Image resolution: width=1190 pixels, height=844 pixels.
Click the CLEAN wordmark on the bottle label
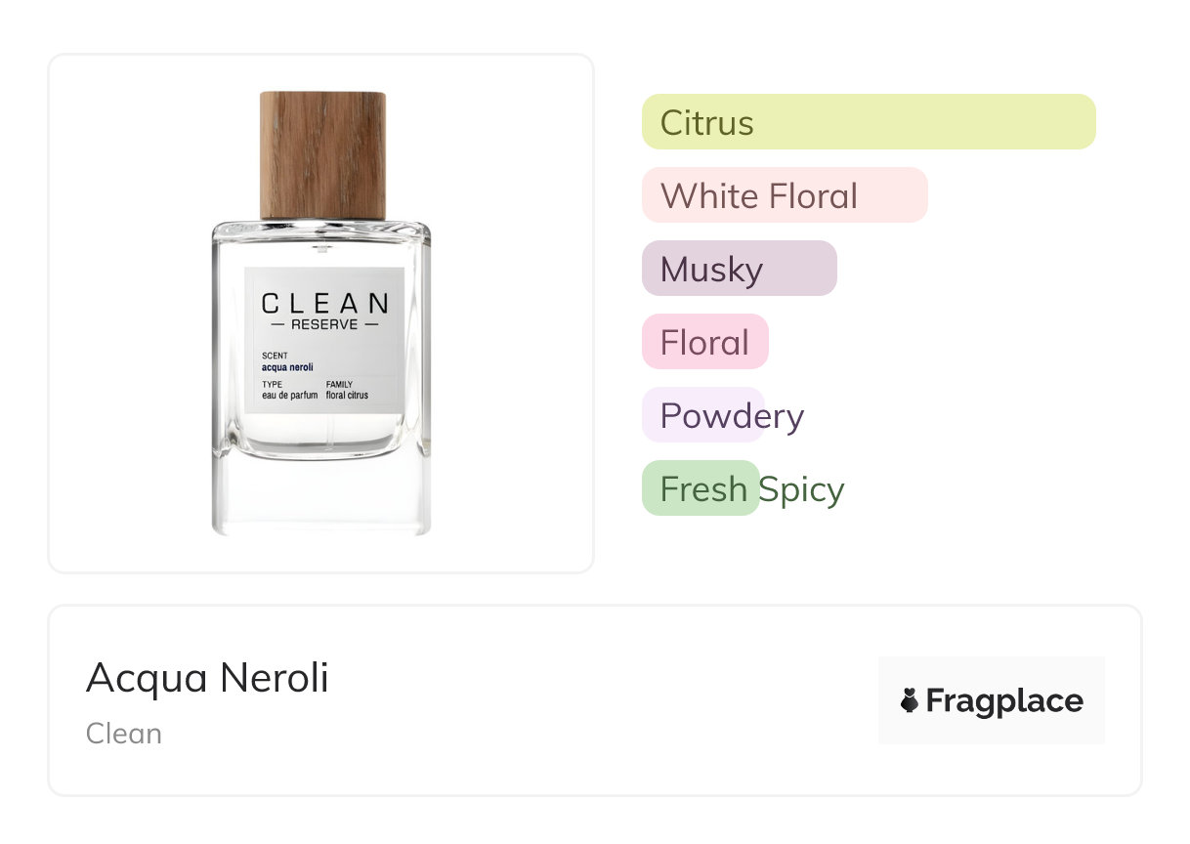click(x=324, y=303)
